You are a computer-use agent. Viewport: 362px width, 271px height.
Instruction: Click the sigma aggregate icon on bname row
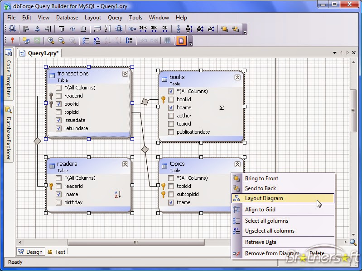(x=222, y=107)
